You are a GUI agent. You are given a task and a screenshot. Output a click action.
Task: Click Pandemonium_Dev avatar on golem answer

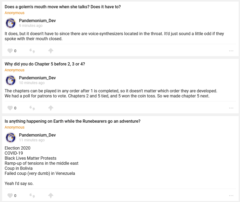coord(11,23)
